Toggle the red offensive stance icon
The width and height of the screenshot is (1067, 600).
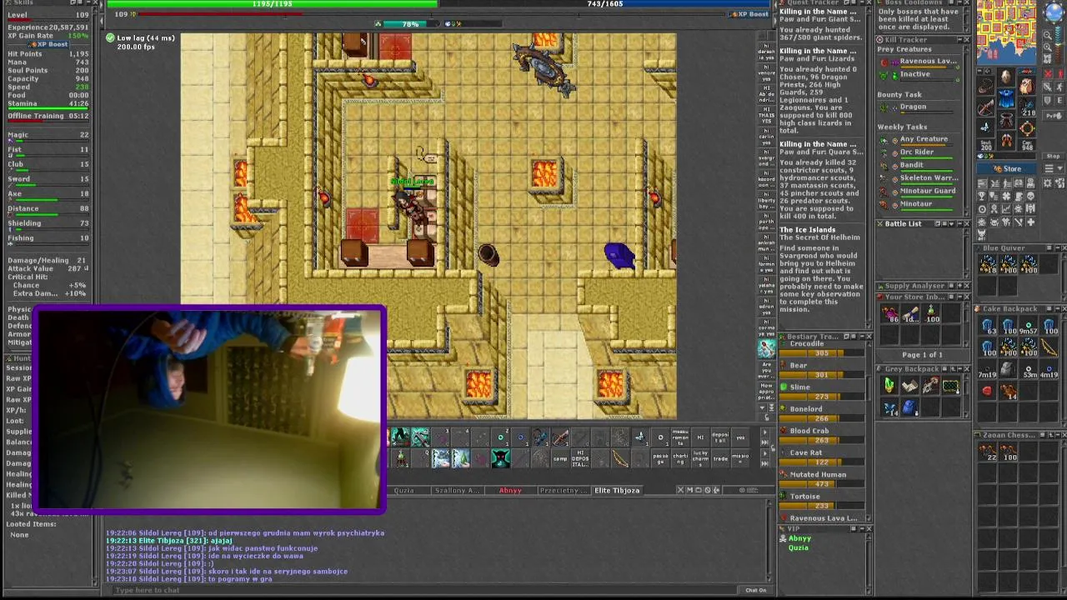(x=1048, y=73)
